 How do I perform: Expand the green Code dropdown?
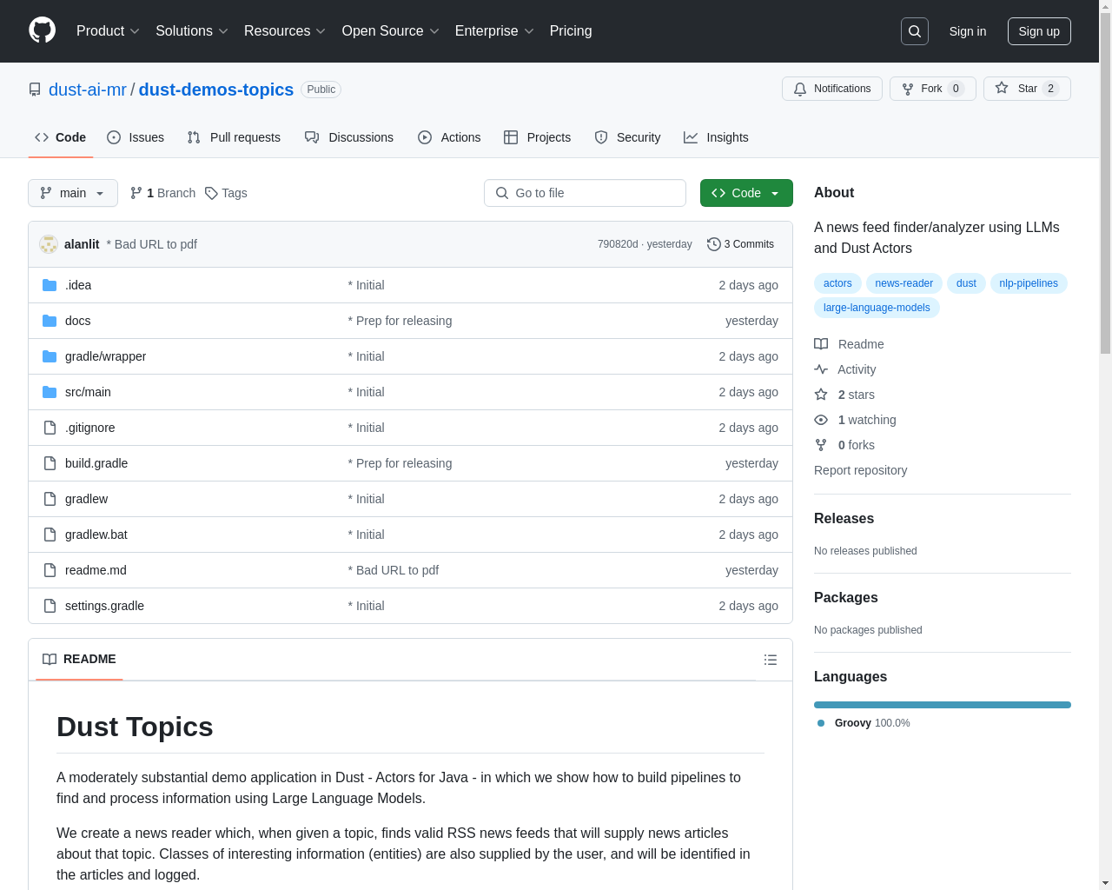[x=746, y=193]
